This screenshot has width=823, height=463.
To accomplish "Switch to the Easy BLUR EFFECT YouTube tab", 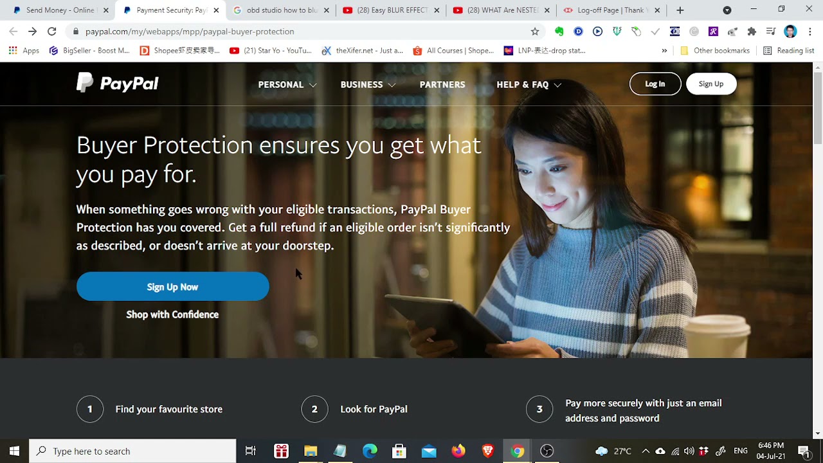I will (391, 10).
